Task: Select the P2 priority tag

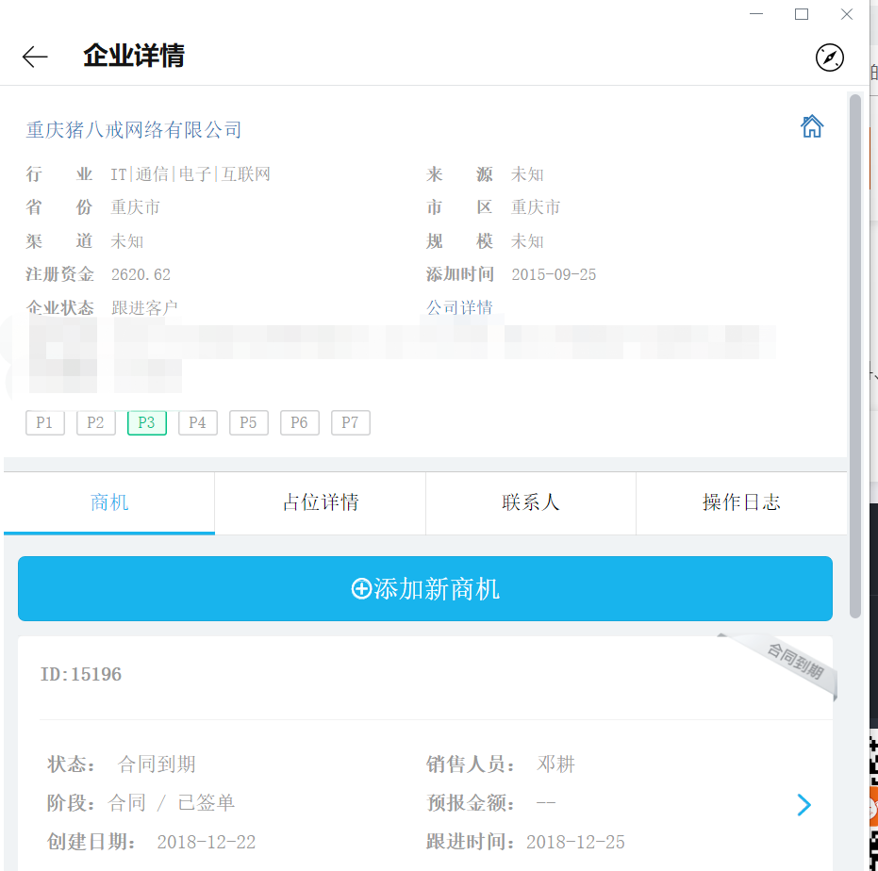Action: click(x=96, y=422)
